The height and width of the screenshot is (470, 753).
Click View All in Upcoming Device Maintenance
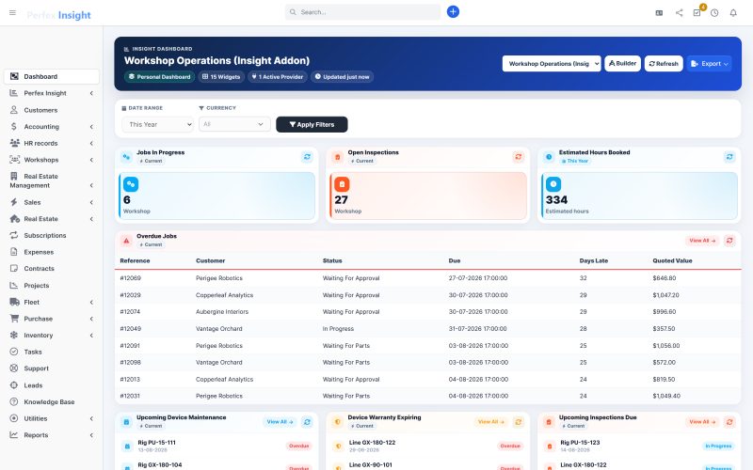click(280, 421)
